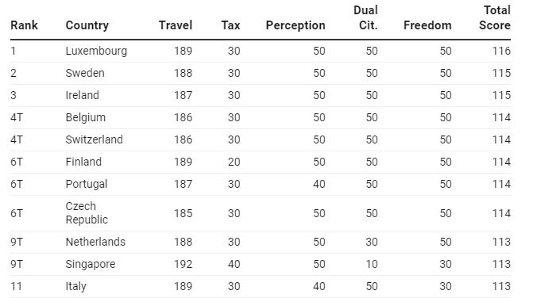Click the Sweden row country name
Image resolution: width=533 pixels, height=298 pixels.
[85, 73]
